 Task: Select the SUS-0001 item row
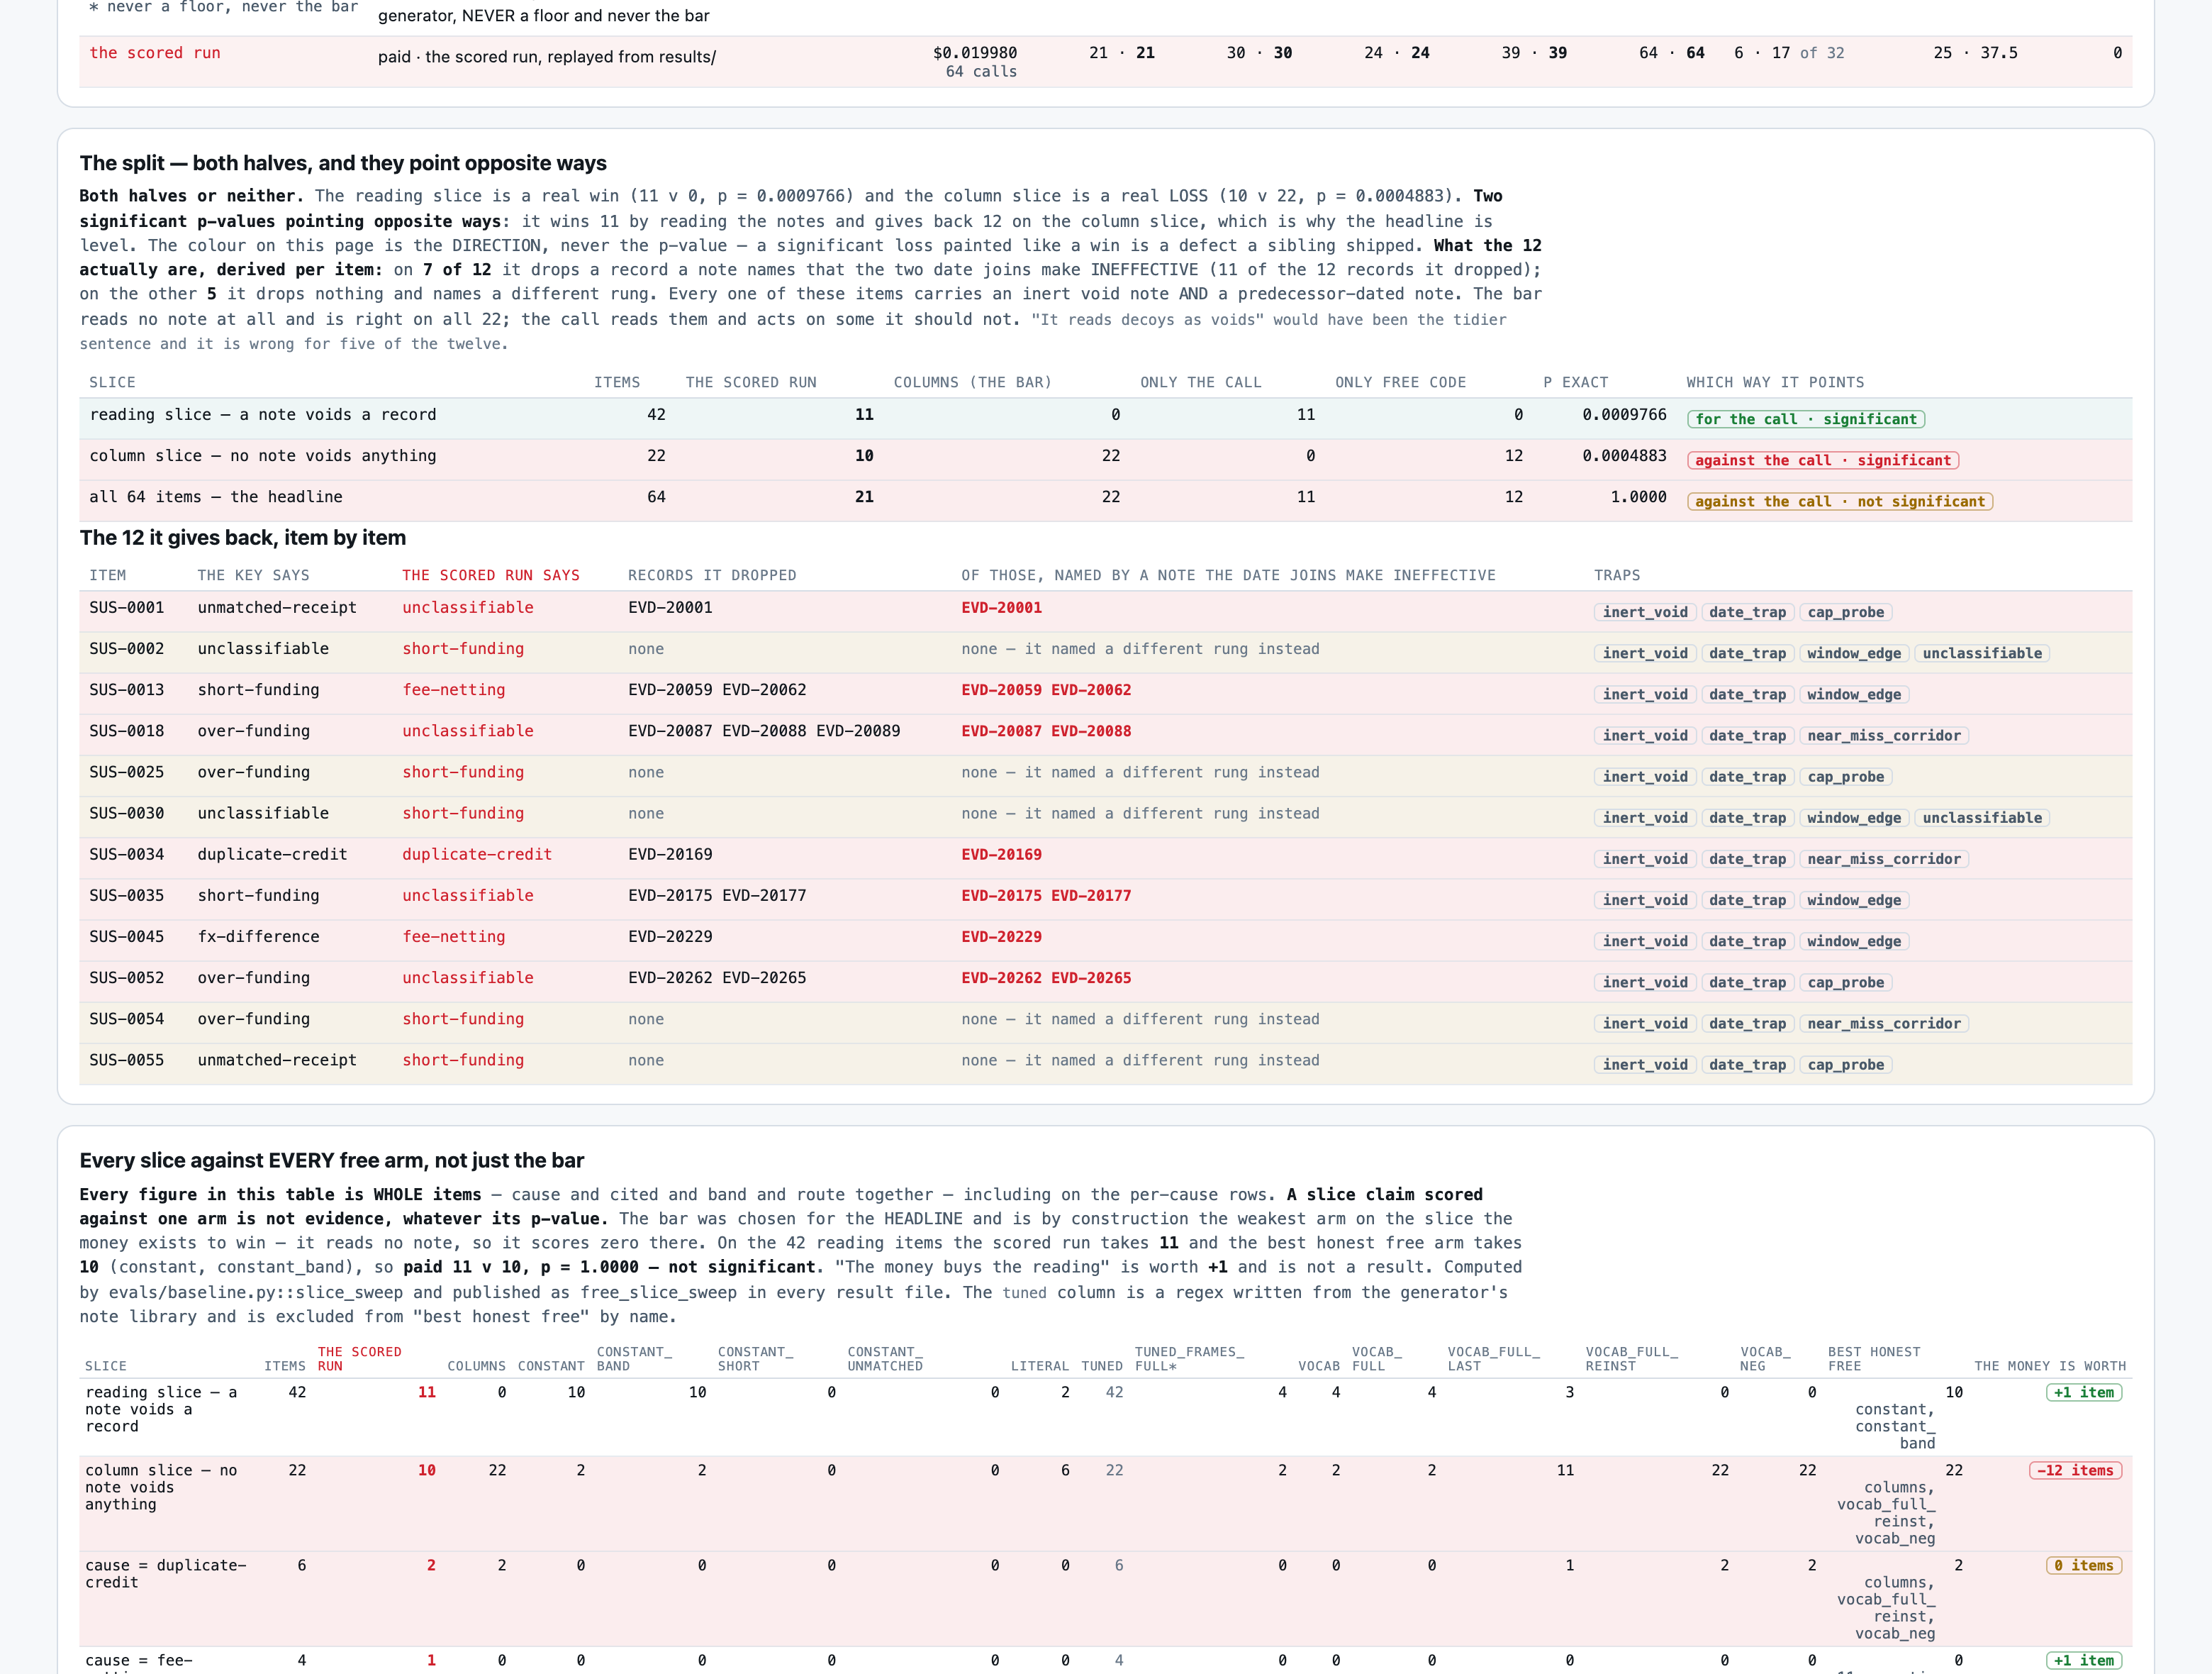[1105, 610]
